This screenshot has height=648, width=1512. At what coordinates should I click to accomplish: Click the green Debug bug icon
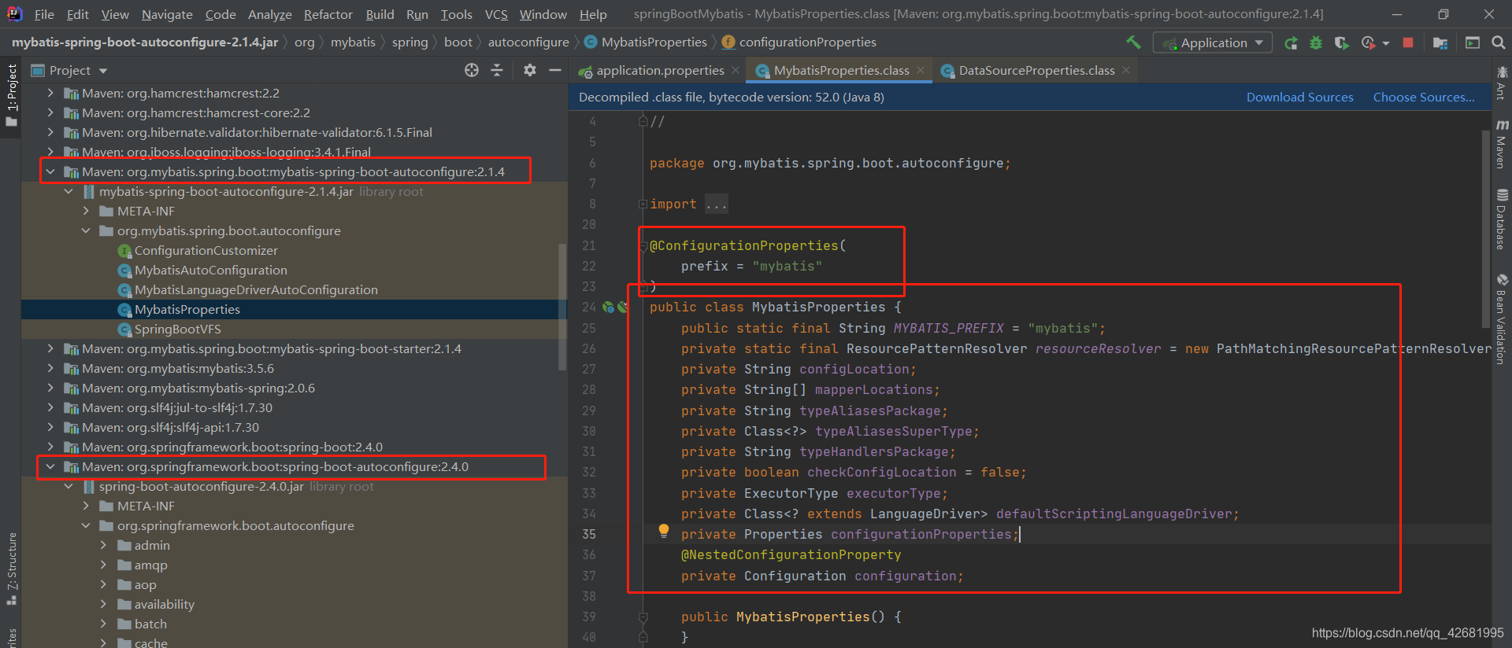pyautogui.click(x=1316, y=42)
